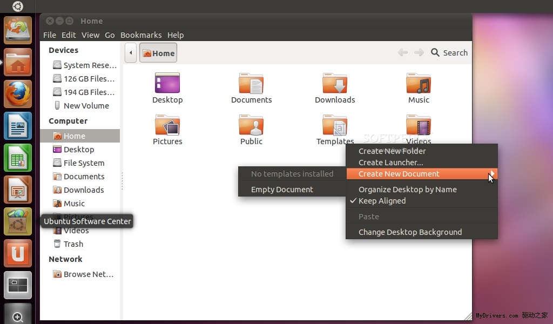
Task: Select Create Launcher from context menu
Action: (x=390, y=163)
